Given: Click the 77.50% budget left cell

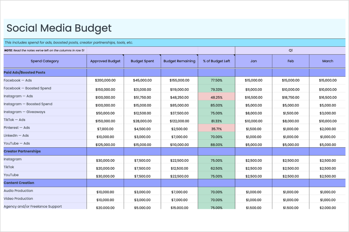Looking at the screenshot, I should coord(216,80).
